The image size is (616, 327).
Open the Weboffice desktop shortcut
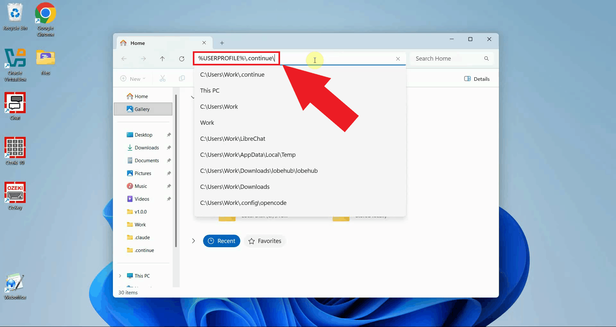click(x=15, y=286)
